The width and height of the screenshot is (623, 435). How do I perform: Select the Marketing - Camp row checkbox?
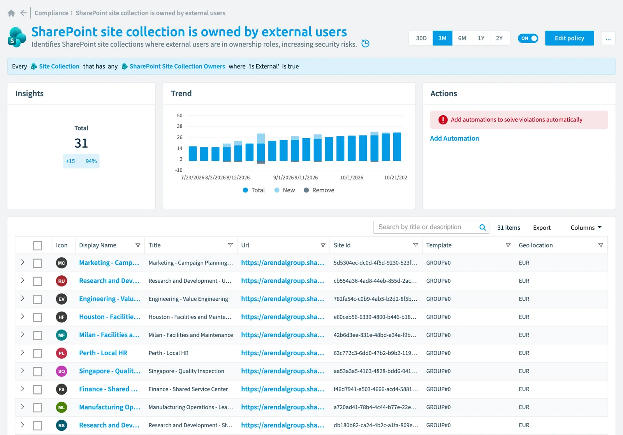(37, 263)
